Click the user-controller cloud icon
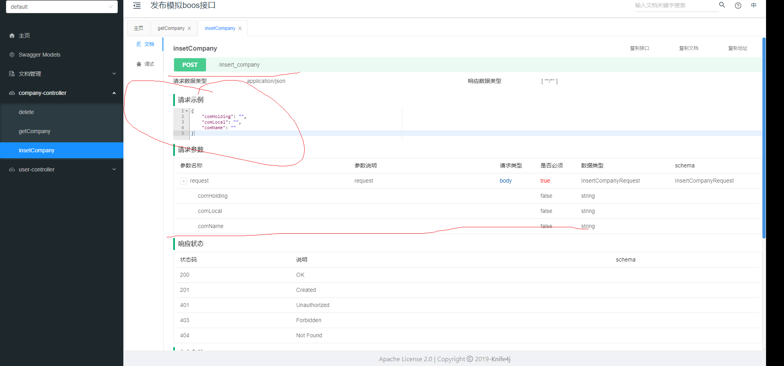The width and height of the screenshot is (784, 366). [12, 169]
